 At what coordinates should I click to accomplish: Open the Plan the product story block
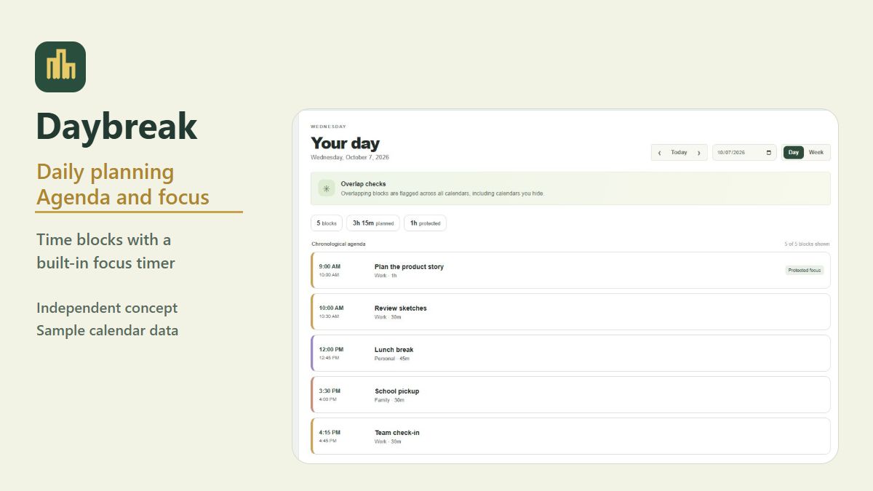coord(570,271)
